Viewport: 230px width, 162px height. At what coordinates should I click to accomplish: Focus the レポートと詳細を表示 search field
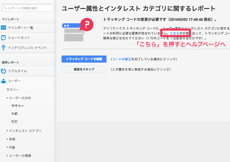click(x=29, y=8)
